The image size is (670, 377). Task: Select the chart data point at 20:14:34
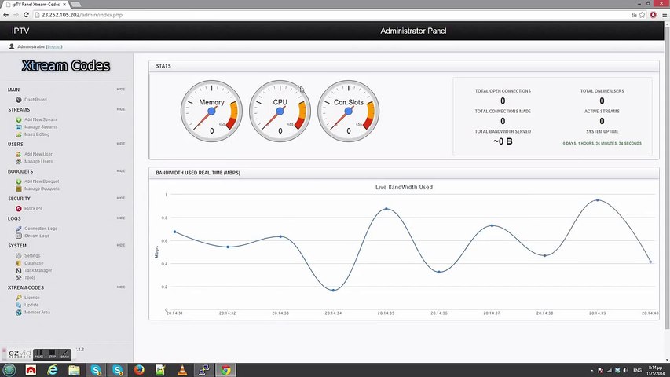click(333, 291)
